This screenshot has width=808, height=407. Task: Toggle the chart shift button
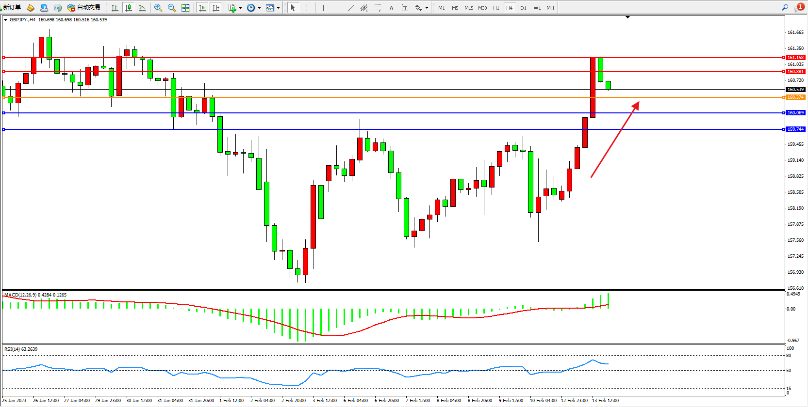[216, 8]
